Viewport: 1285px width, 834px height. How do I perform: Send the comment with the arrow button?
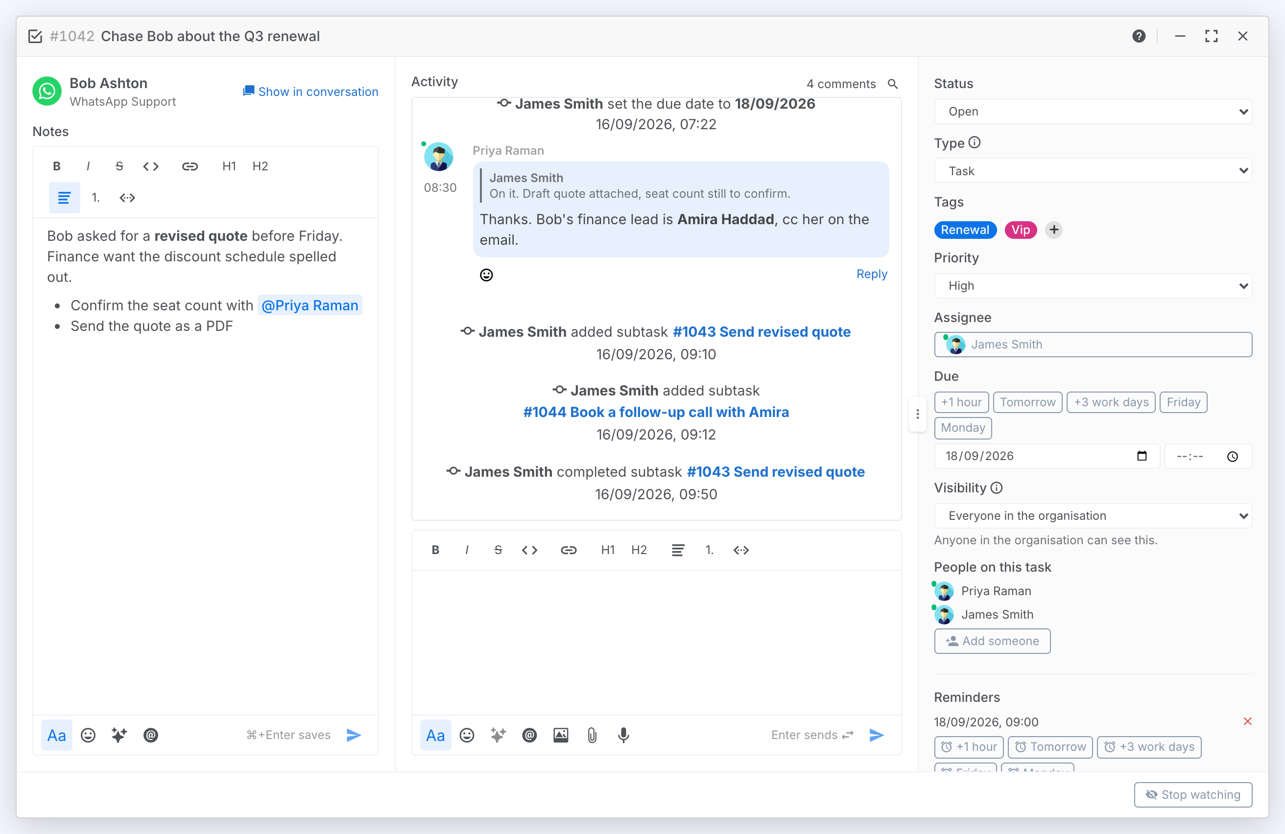(877, 735)
